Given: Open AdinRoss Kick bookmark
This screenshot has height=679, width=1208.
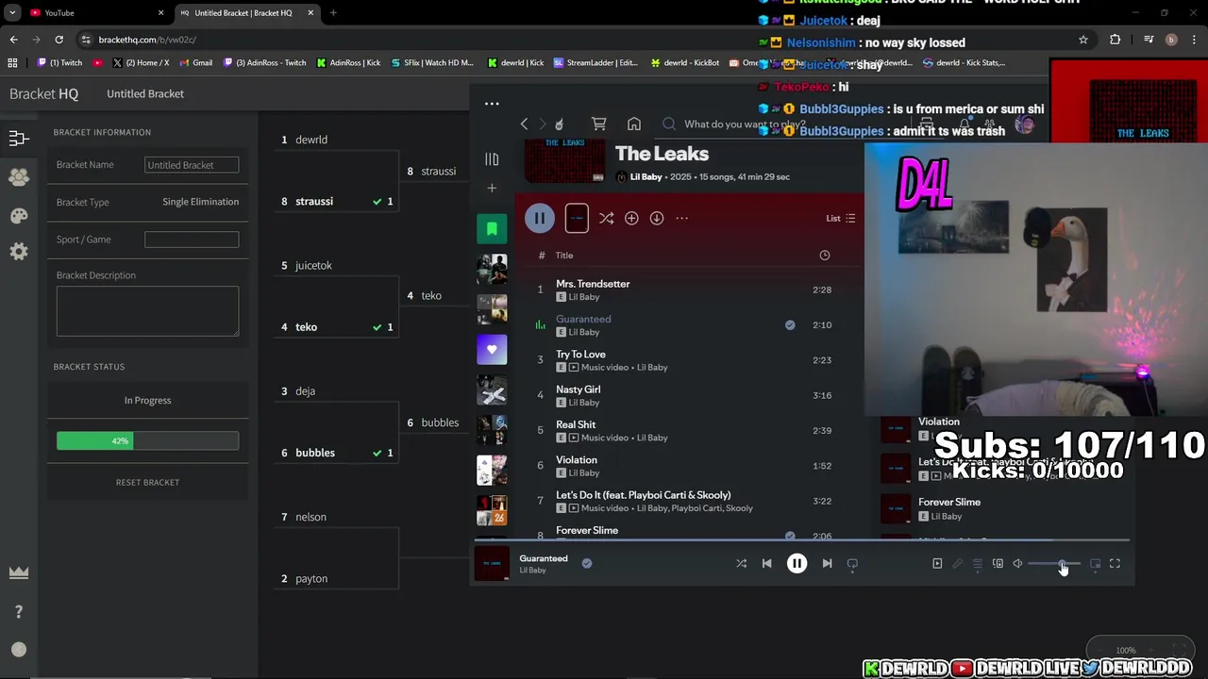Looking at the screenshot, I should (x=349, y=62).
